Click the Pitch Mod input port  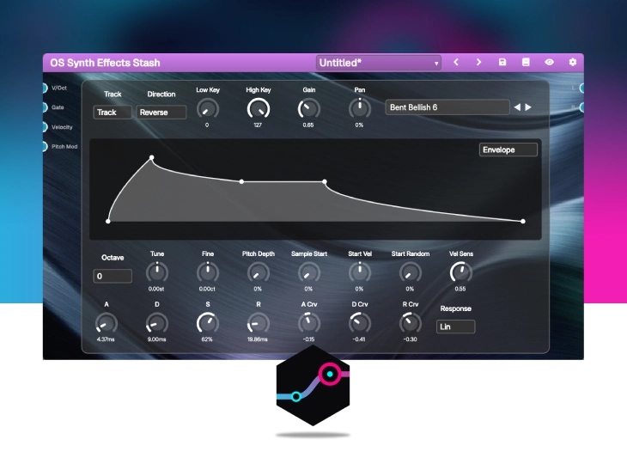[45, 146]
